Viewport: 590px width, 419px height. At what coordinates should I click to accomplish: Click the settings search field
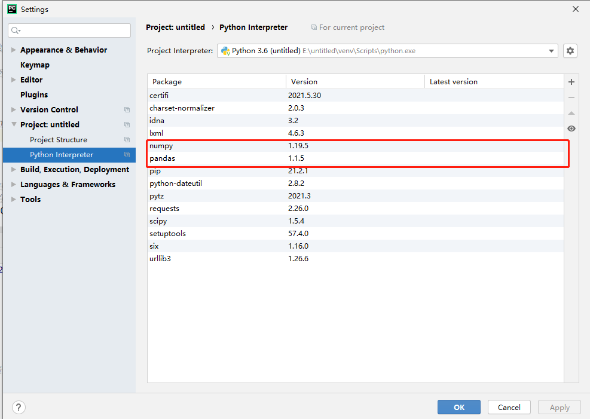(x=69, y=30)
